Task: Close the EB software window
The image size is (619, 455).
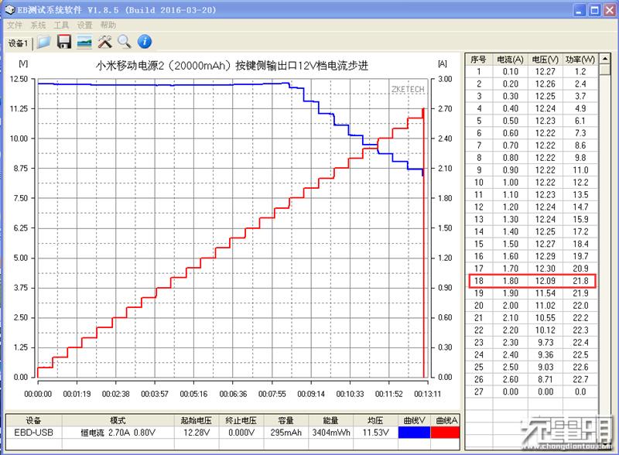Action: coord(610,10)
